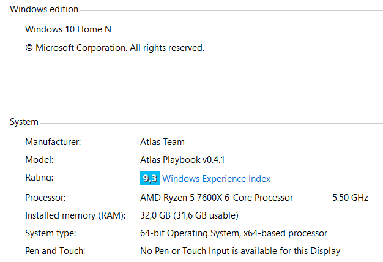383x262 pixels.
Task: Click the Pen and Touch label
Action: pos(54,251)
